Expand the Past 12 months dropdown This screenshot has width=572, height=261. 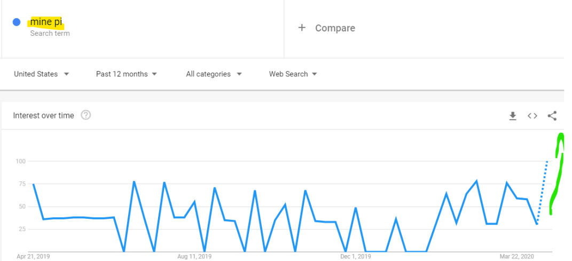point(127,74)
